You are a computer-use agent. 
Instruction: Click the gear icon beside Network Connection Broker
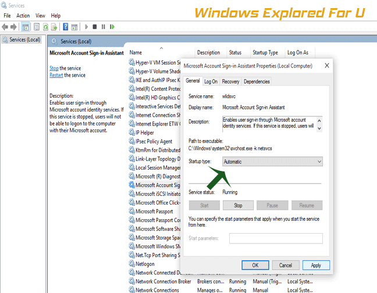coord(131,281)
